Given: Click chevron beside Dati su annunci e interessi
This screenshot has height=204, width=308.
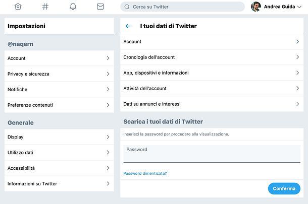Looking at the screenshot, I should click(297, 104).
